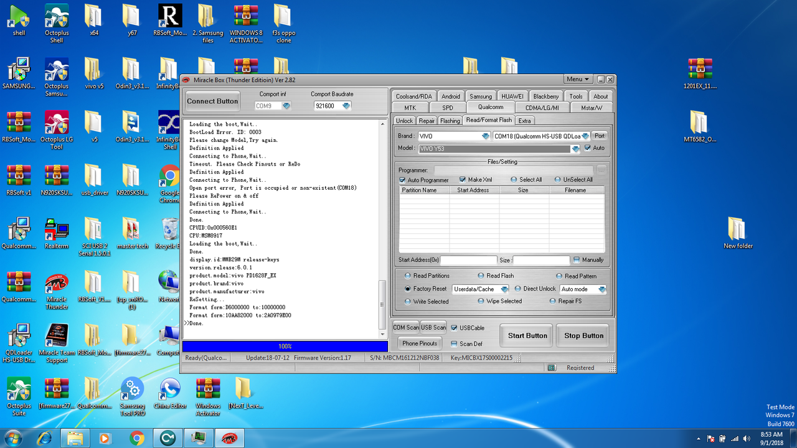Click the Size input field
Viewport: 797px width, 448px height.
pos(541,260)
